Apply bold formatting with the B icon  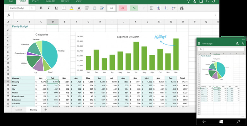point(41,8)
